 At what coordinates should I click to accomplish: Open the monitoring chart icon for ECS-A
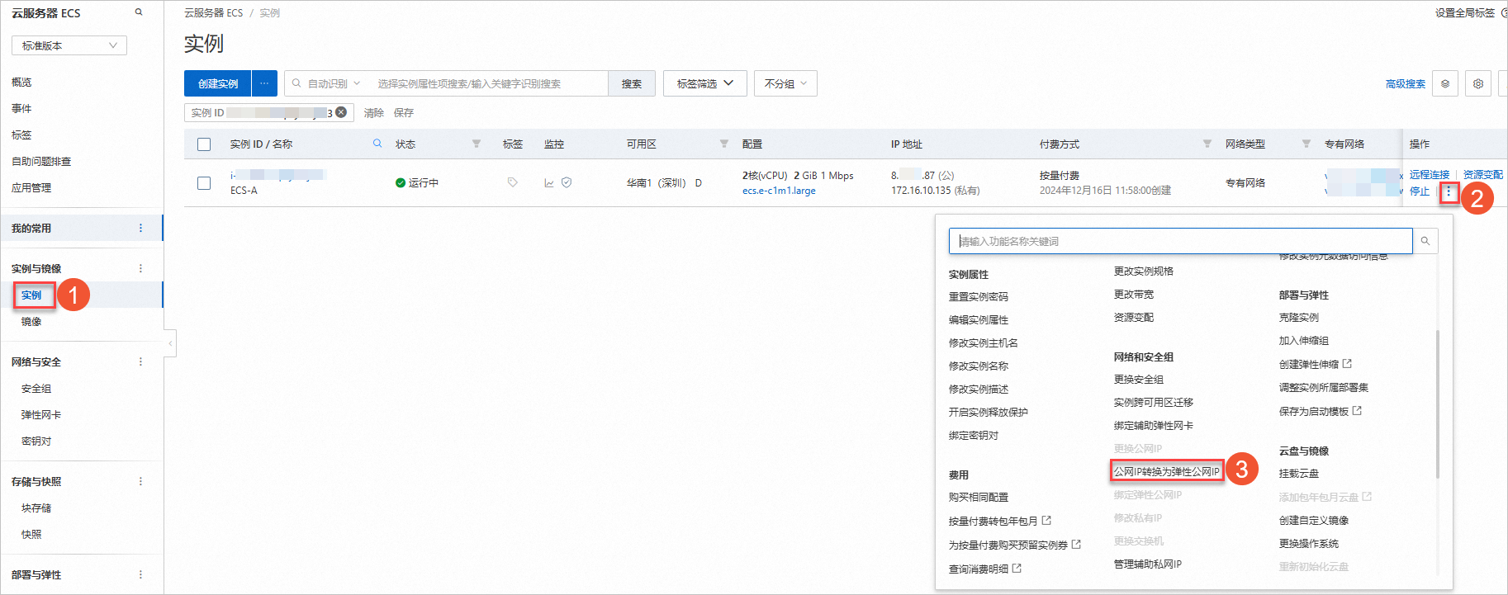pyautogui.click(x=549, y=182)
